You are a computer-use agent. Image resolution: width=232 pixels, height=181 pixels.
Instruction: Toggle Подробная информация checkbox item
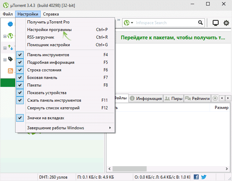[65, 62]
